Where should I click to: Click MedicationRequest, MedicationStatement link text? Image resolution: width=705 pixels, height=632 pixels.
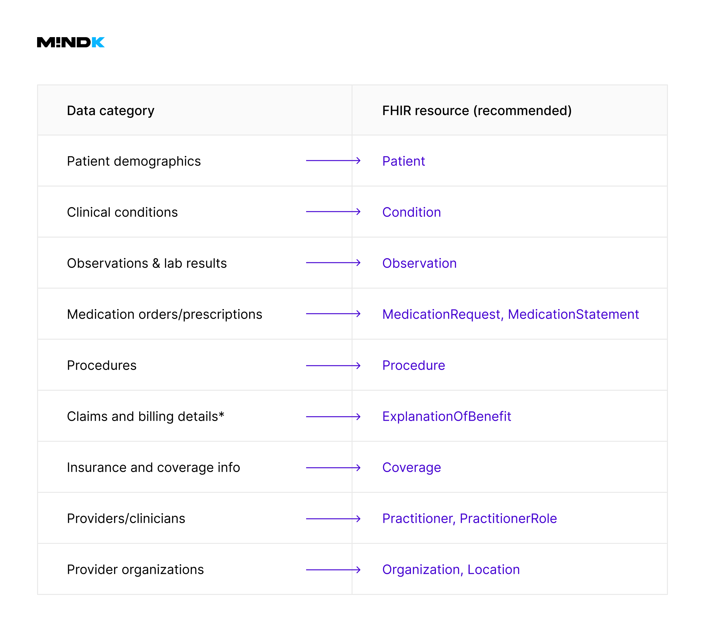pyautogui.click(x=510, y=314)
